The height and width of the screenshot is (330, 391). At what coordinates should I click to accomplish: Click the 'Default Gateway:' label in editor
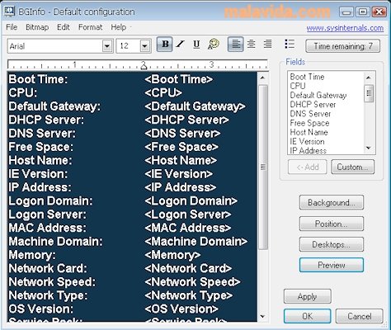[x=54, y=106]
